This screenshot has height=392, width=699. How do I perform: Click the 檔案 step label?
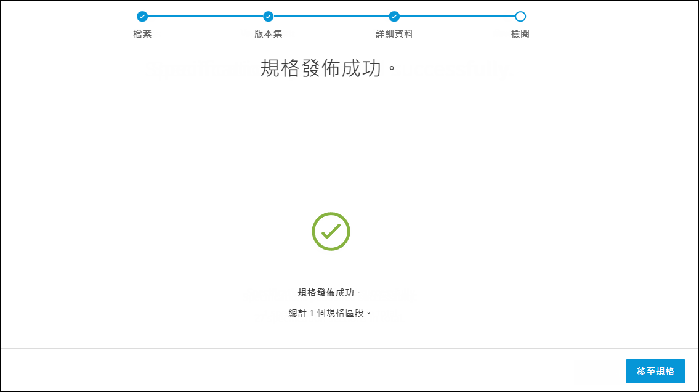point(142,34)
